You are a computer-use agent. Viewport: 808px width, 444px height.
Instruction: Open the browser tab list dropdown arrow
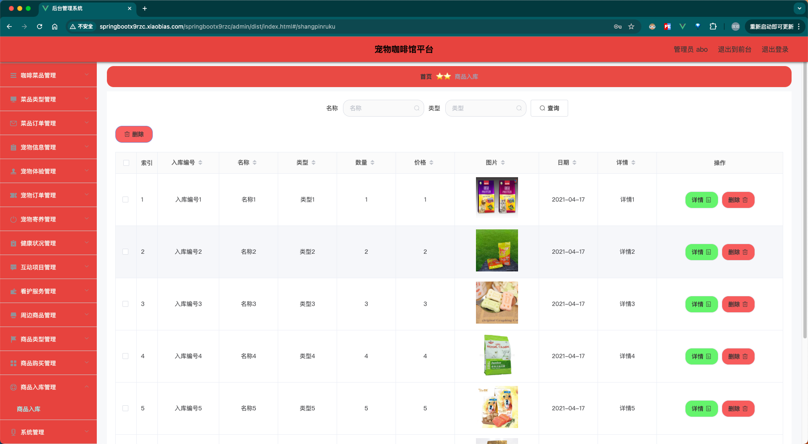click(x=799, y=8)
